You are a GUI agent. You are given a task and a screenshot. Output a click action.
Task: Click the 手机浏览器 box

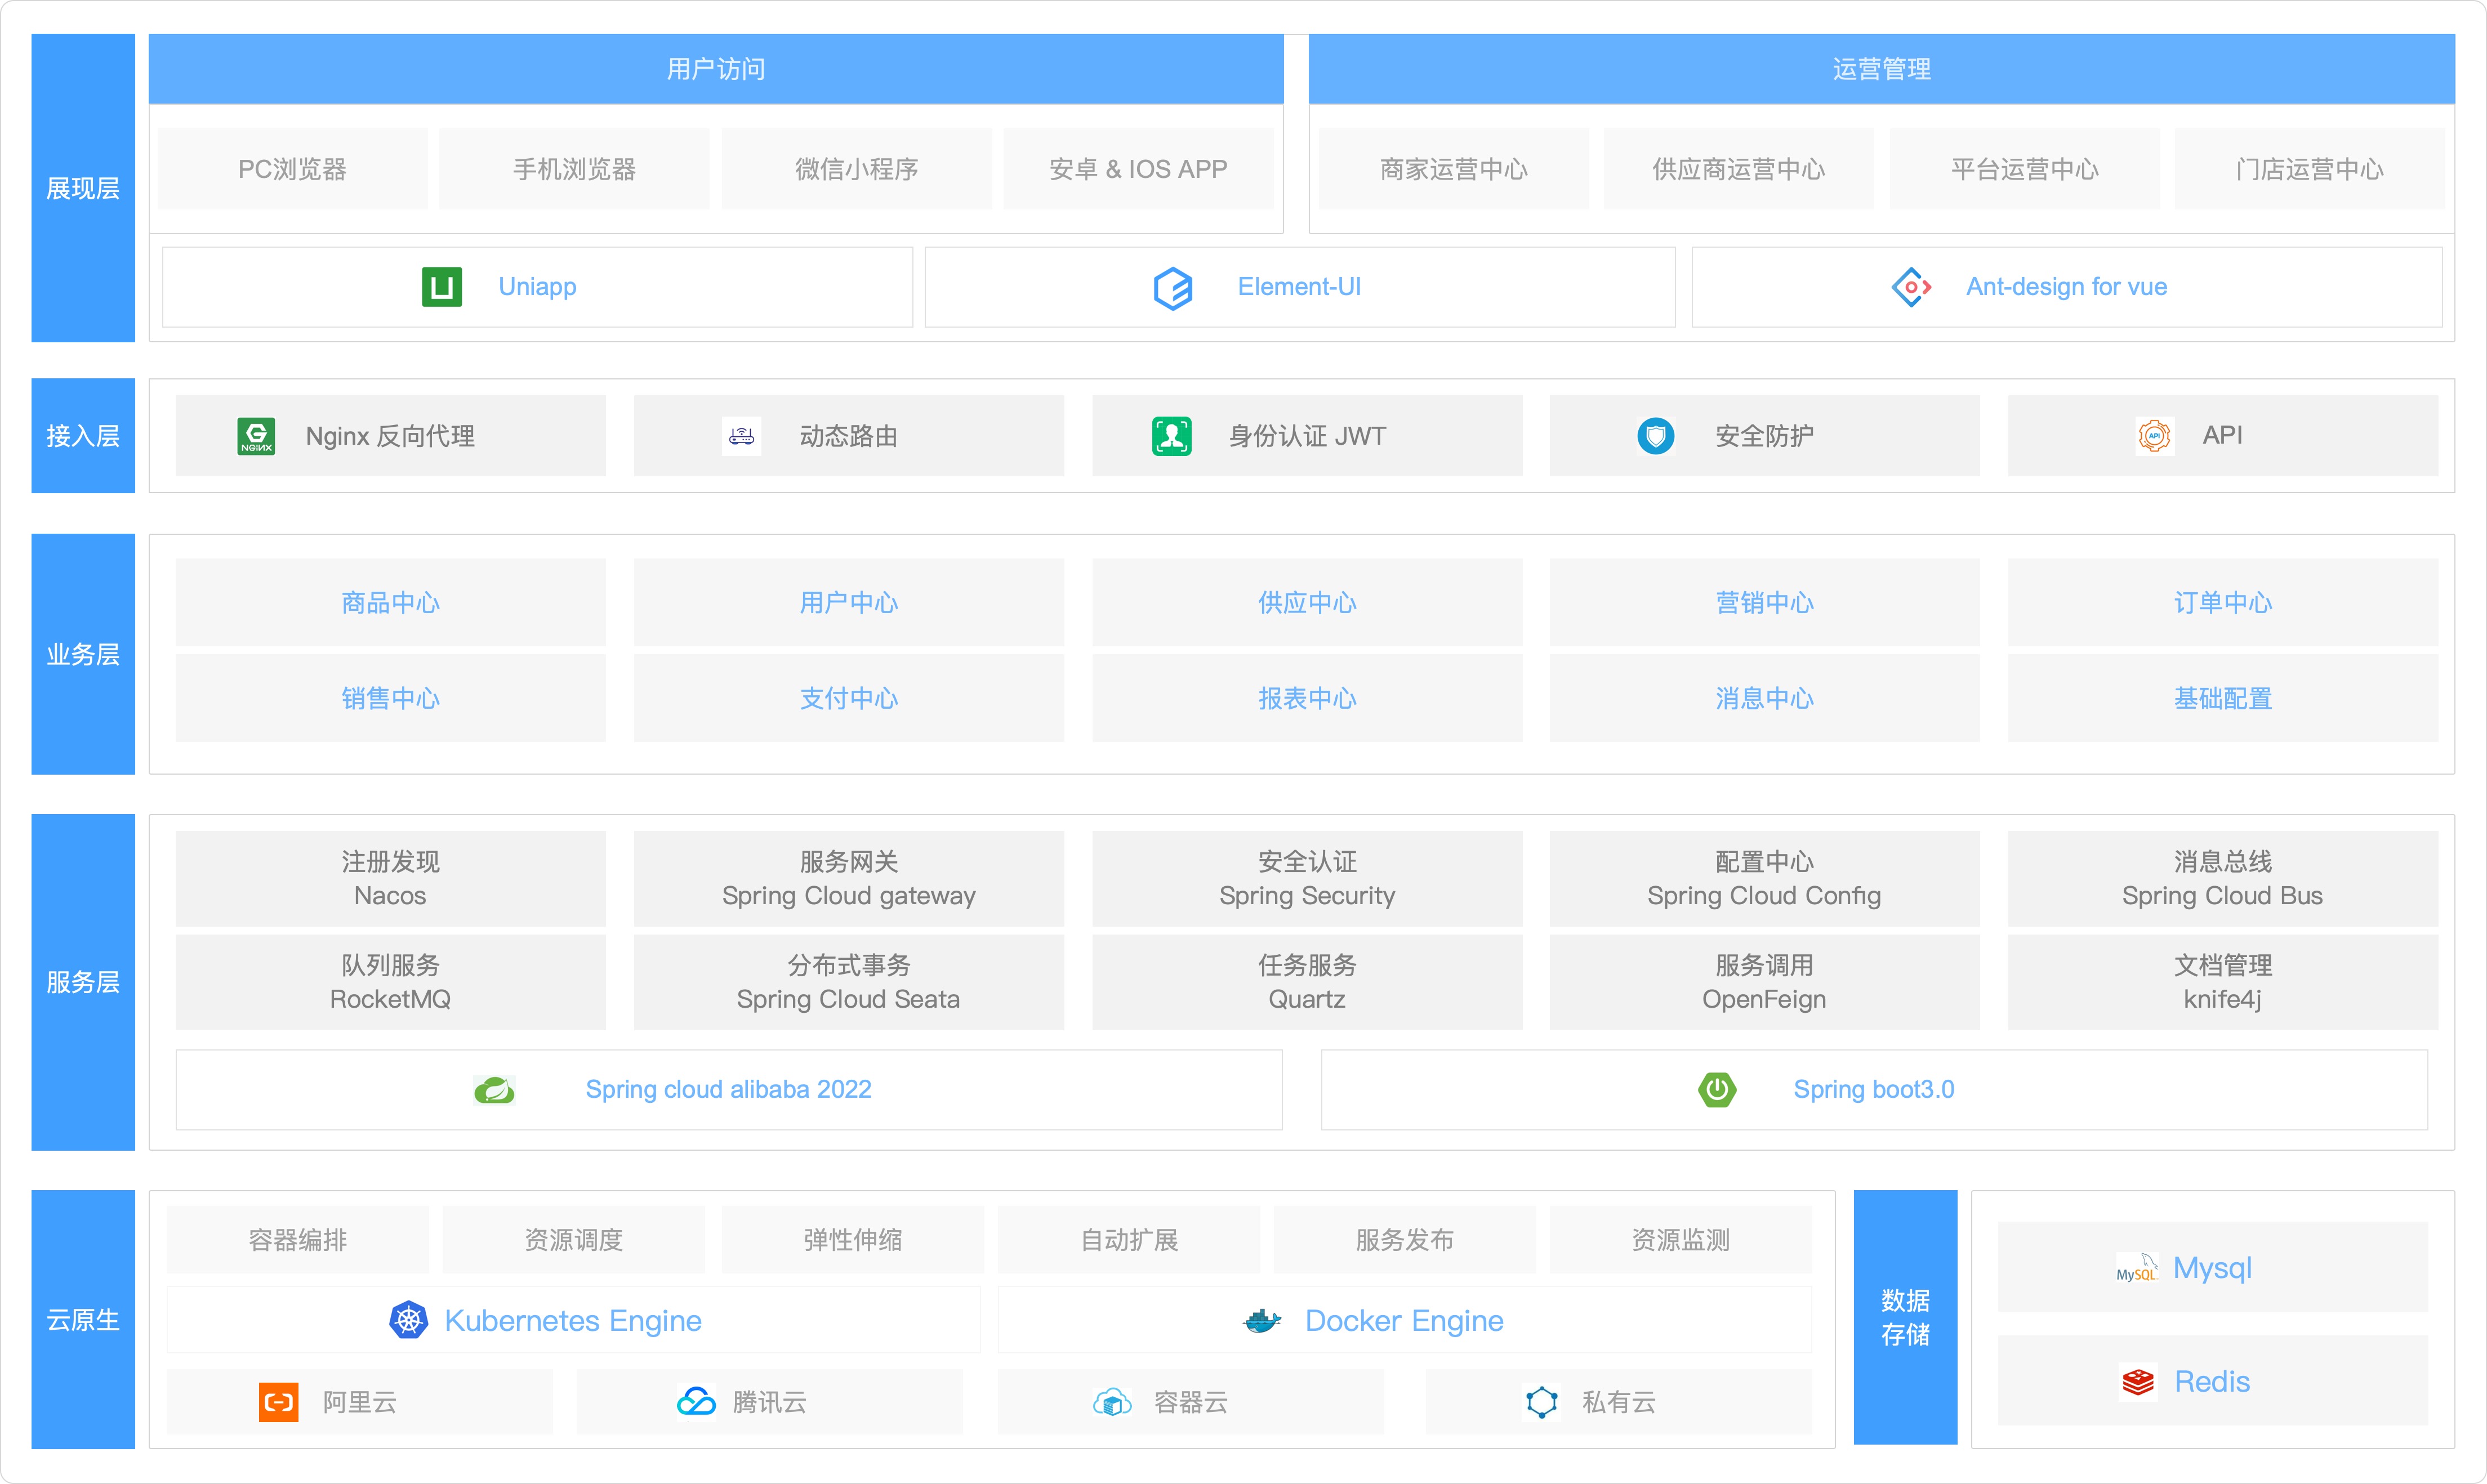[x=574, y=169]
